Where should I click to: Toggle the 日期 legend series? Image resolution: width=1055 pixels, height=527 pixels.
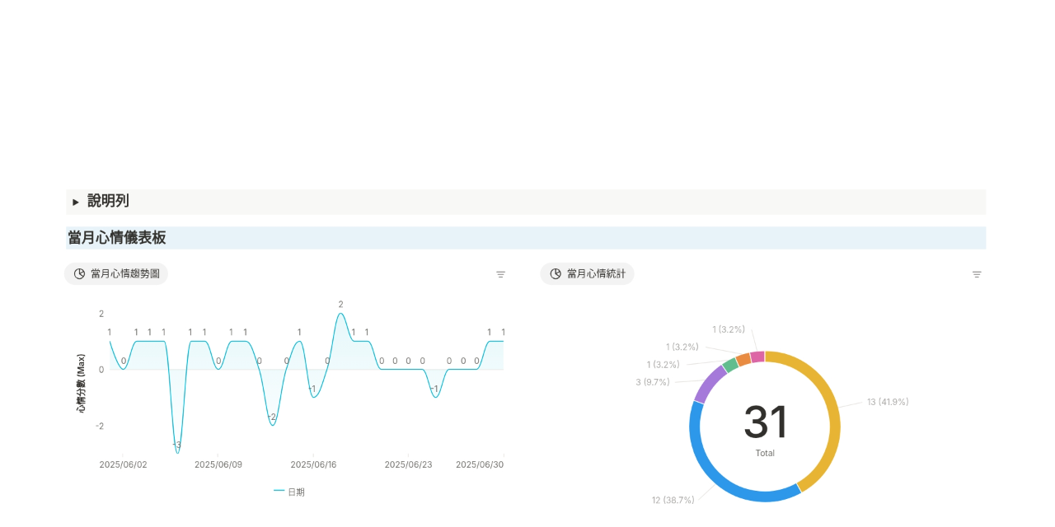[x=289, y=492]
